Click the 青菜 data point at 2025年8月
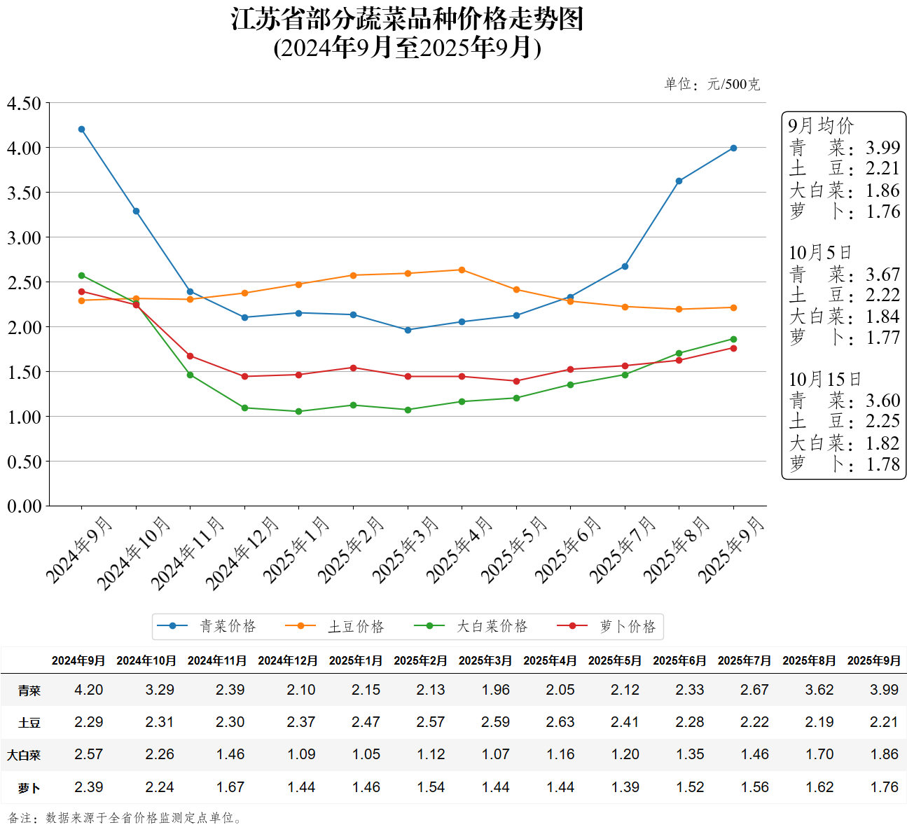 point(679,181)
